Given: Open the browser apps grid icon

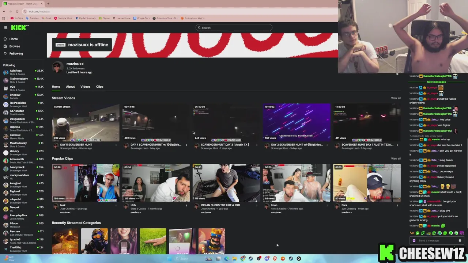Looking at the screenshot, I should 4,18.
